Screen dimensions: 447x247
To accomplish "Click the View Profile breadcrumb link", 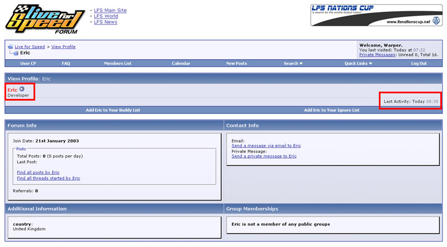I will [63, 47].
